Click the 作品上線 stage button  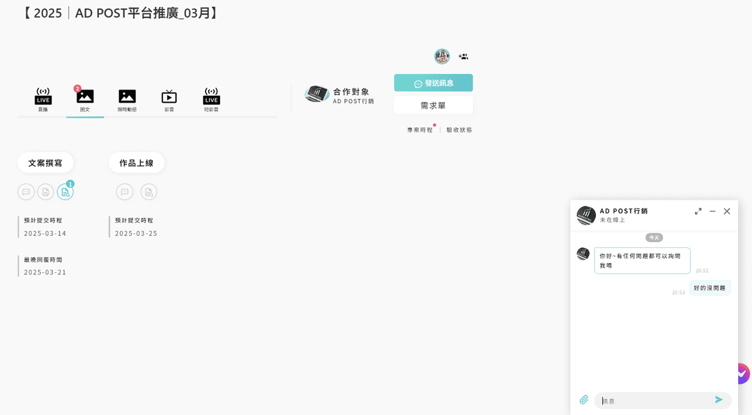pyautogui.click(x=137, y=163)
